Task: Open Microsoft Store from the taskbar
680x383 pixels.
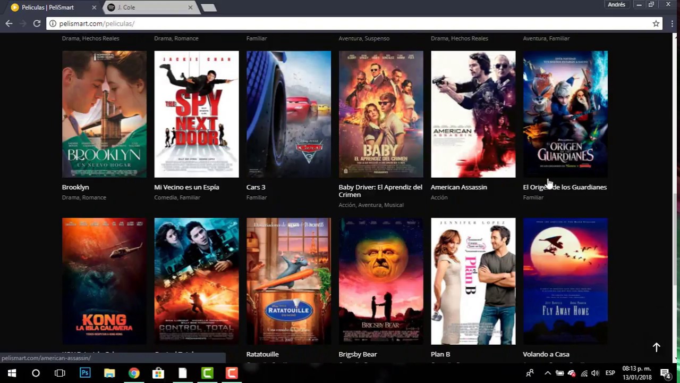Action: 158,373
